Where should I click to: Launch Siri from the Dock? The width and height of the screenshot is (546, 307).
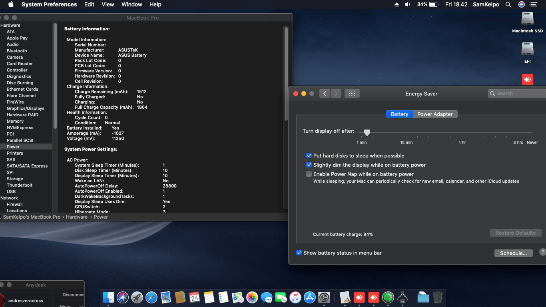(123, 297)
